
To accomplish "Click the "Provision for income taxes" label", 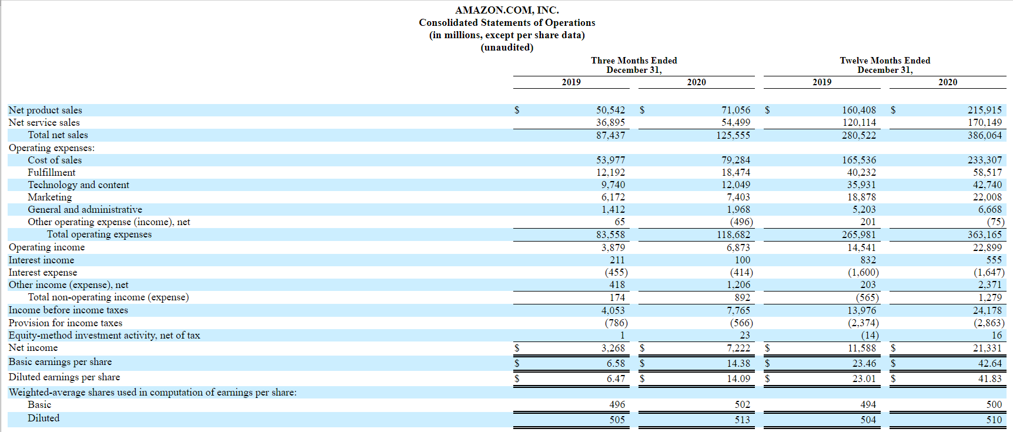I will pyautogui.click(x=65, y=323).
